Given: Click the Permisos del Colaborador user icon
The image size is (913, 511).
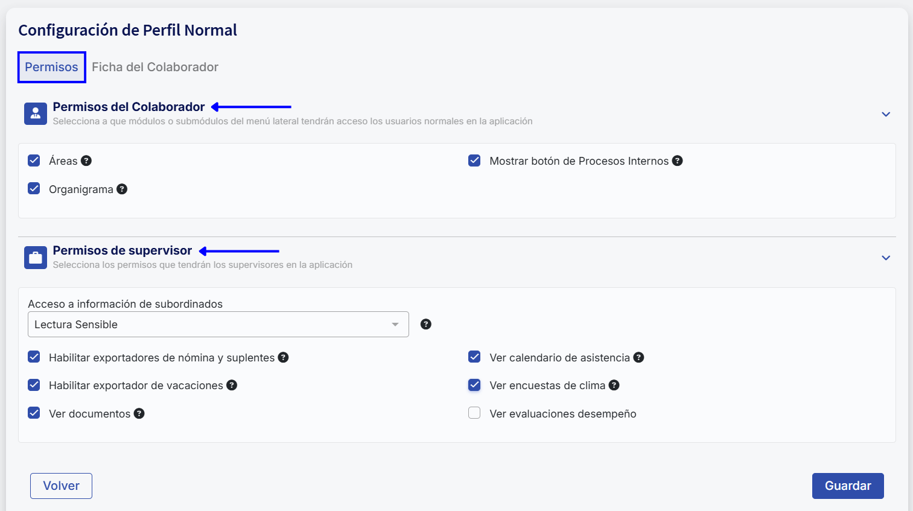Looking at the screenshot, I should [x=36, y=113].
